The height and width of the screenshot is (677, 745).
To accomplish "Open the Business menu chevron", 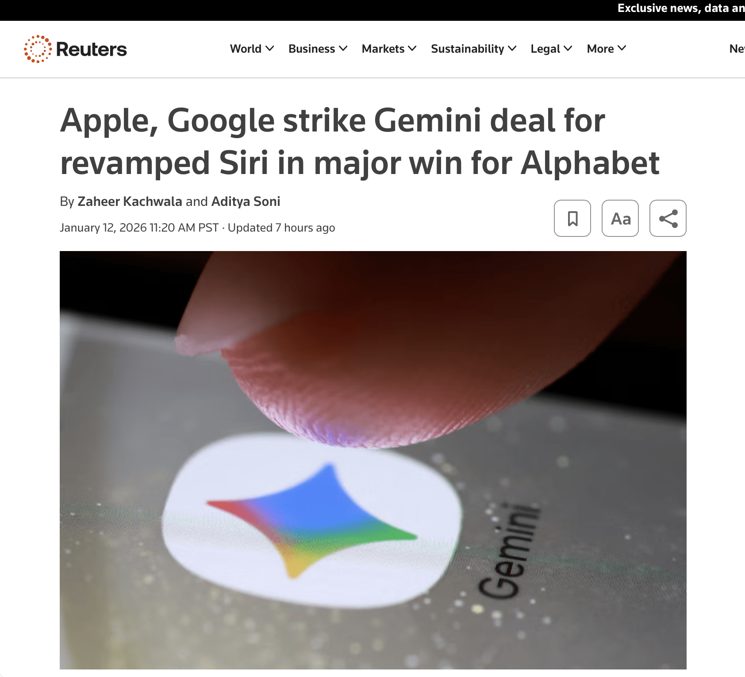I will (343, 48).
